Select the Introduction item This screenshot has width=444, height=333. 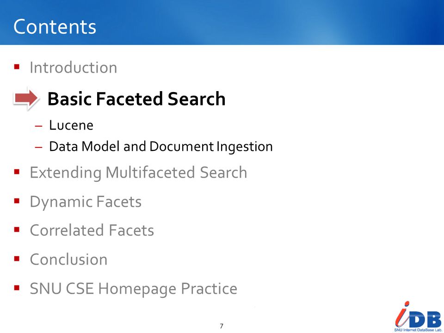[74, 68]
